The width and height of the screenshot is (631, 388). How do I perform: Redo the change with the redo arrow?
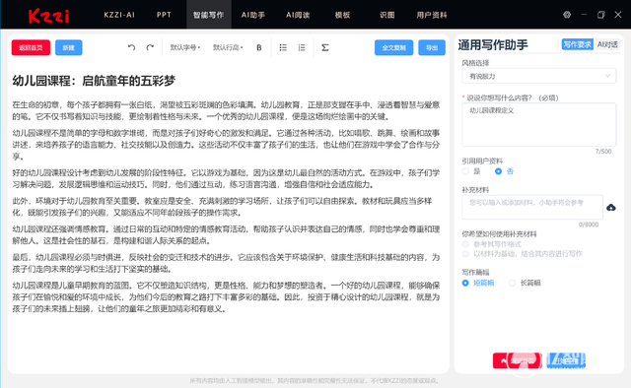(150, 47)
